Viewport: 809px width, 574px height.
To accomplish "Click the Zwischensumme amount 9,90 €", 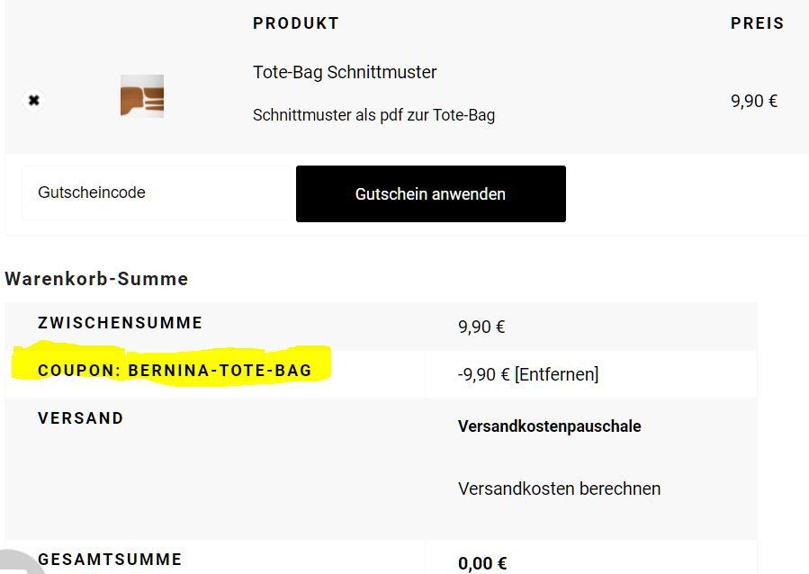I will click(x=481, y=327).
